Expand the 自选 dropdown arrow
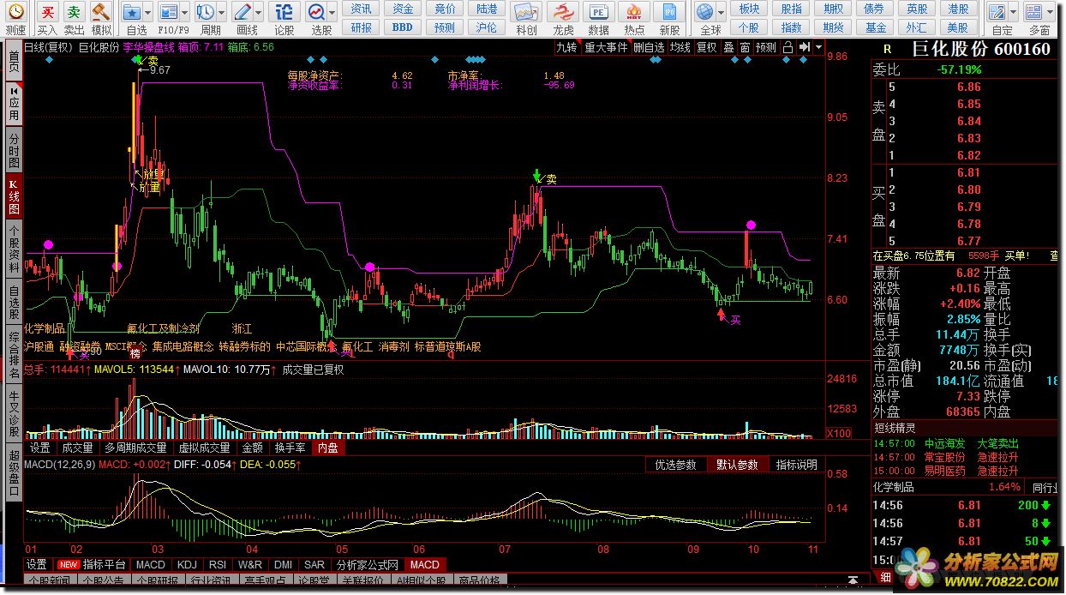 149,12
